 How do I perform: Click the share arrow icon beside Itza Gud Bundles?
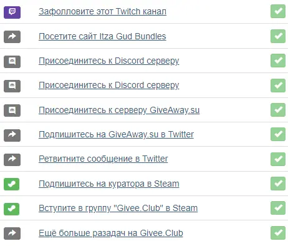click(x=12, y=37)
